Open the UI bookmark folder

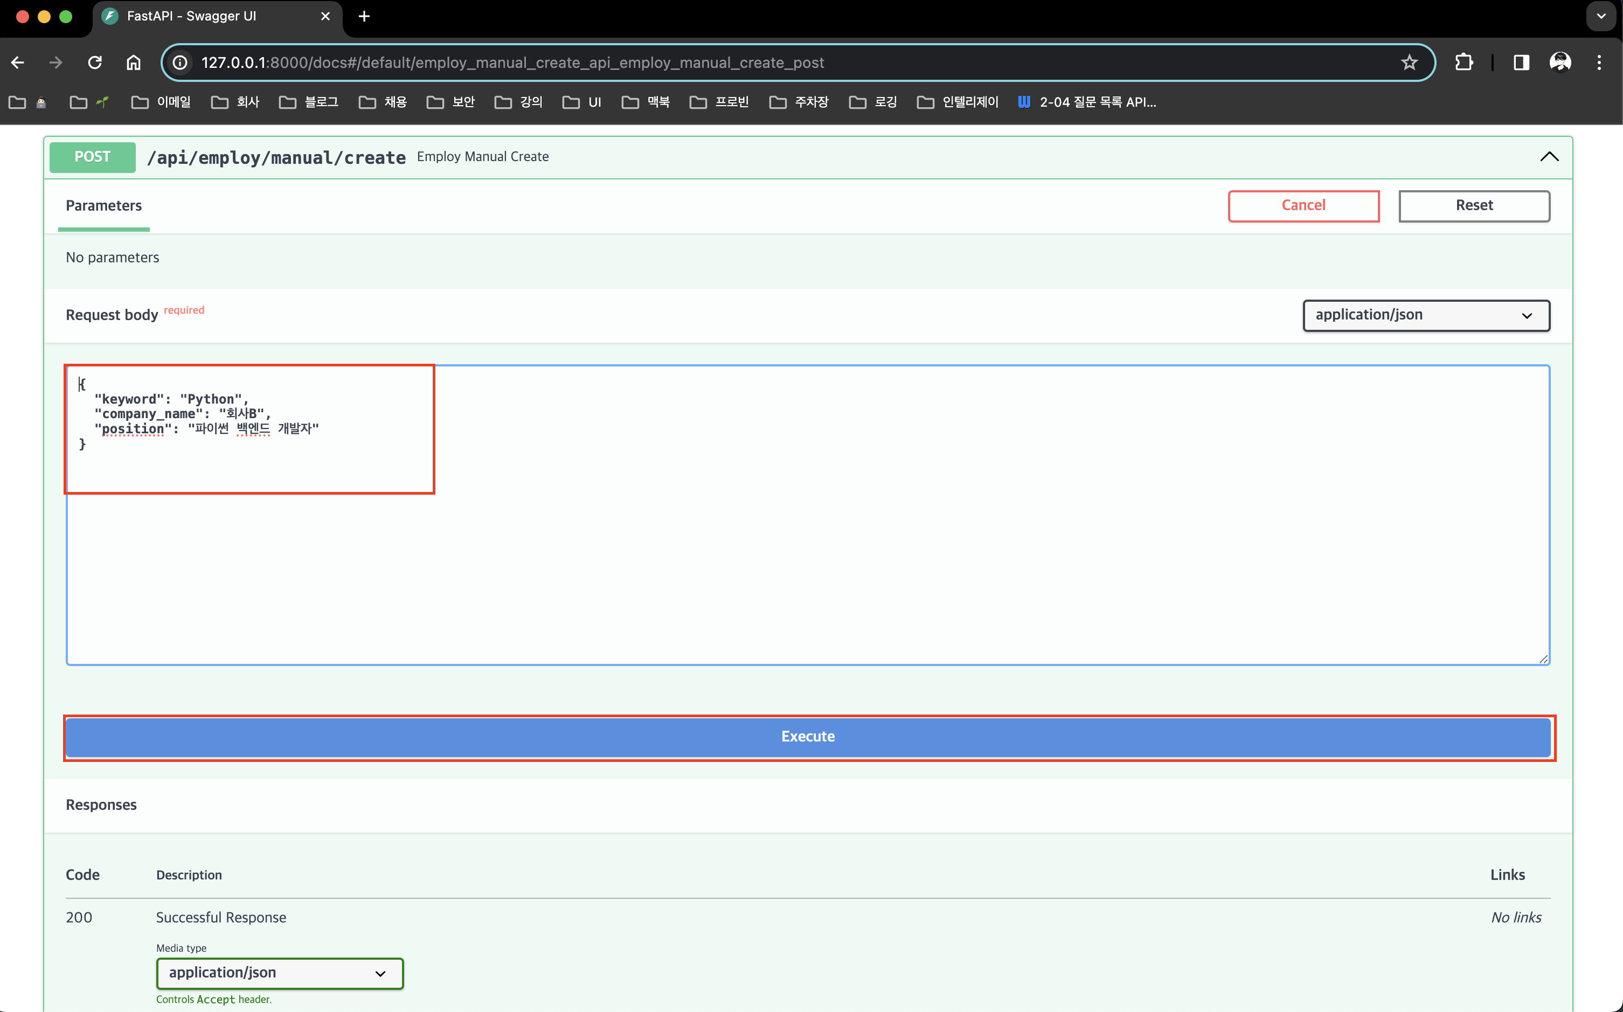coord(582,102)
